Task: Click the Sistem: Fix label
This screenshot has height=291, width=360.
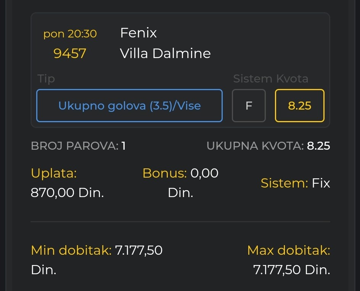Action: click(x=296, y=183)
